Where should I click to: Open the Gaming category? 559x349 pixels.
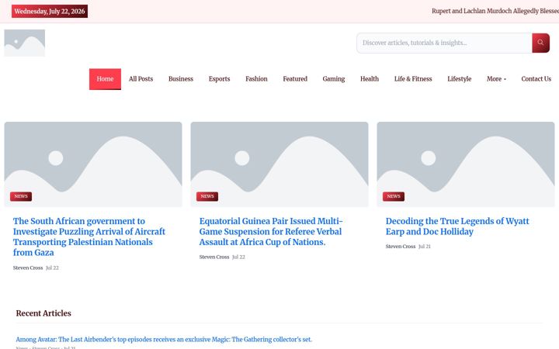(334, 79)
